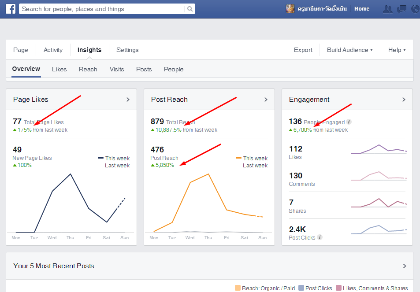
Task: Click blue Post Clicks legend swatch
Action: [x=301, y=288]
